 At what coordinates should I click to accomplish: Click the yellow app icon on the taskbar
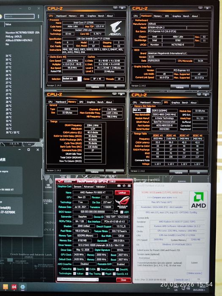point(5,287)
